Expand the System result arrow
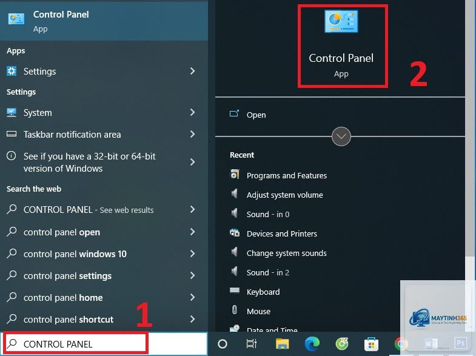The height and width of the screenshot is (356, 476). [x=192, y=112]
